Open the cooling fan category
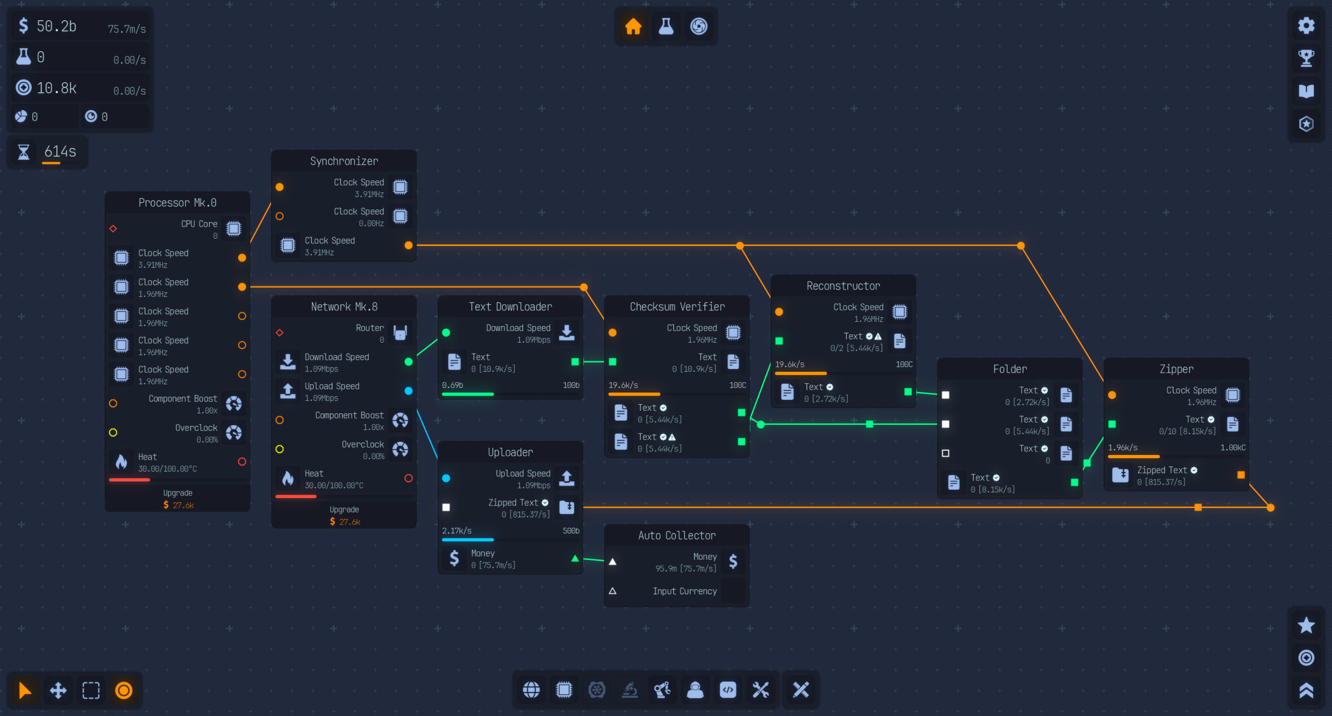Image resolution: width=1332 pixels, height=716 pixels. [597, 690]
